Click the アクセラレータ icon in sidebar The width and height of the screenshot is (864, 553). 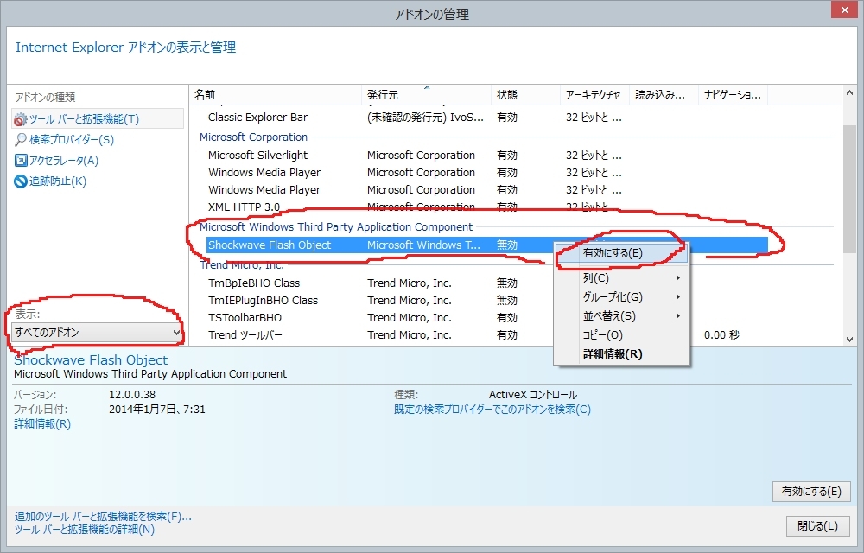21,160
